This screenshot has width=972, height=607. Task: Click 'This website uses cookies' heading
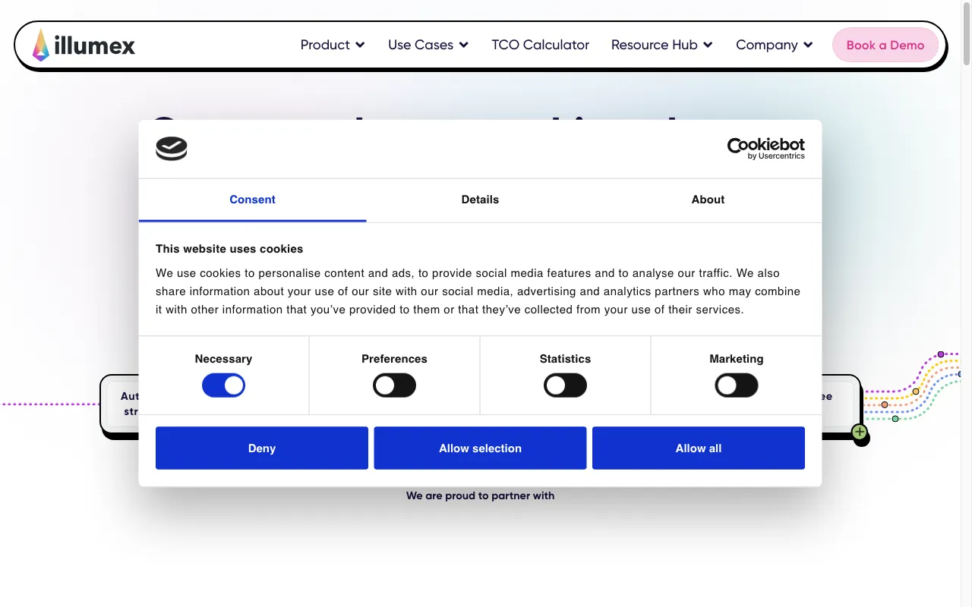click(229, 249)
